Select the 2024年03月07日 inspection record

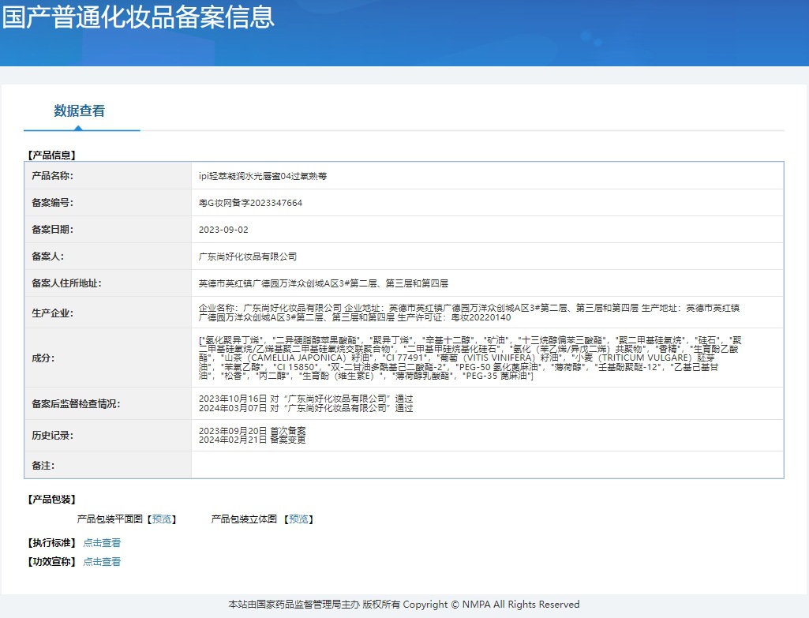pyautogui.click(x=305, y=408)
